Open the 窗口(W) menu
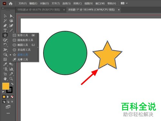 tap(100, 4)
